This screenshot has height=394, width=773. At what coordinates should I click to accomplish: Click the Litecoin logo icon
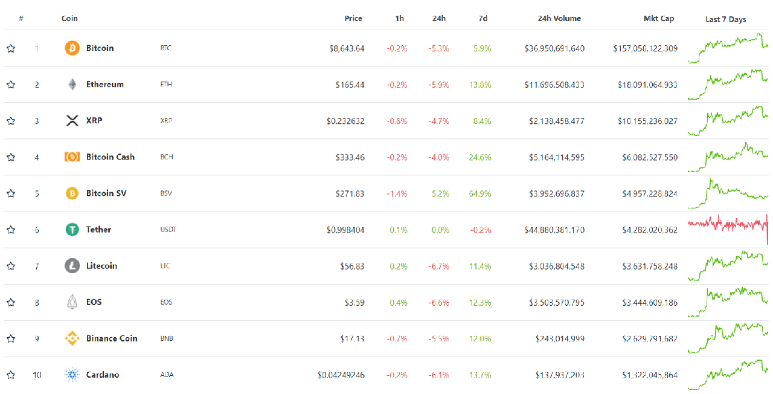[x=72, y=266]
